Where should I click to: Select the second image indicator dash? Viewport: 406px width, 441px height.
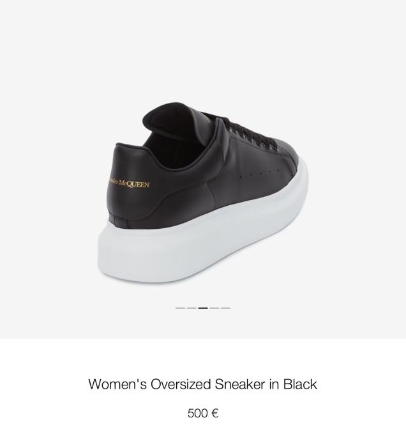click(x=192, y=308)
